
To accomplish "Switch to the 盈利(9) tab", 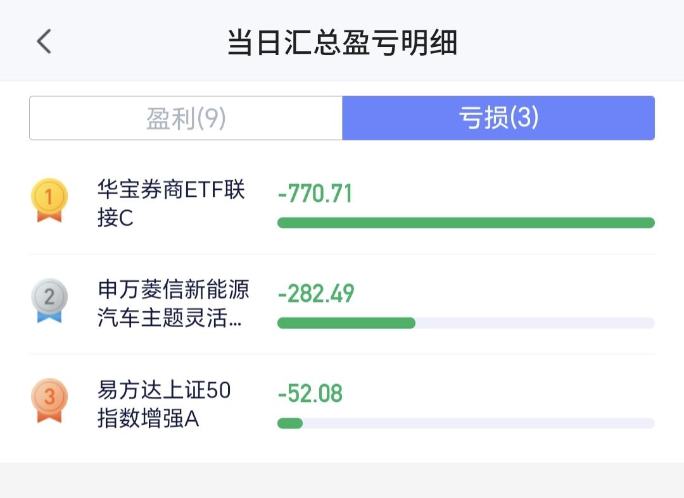I will [x=186, y=118].
